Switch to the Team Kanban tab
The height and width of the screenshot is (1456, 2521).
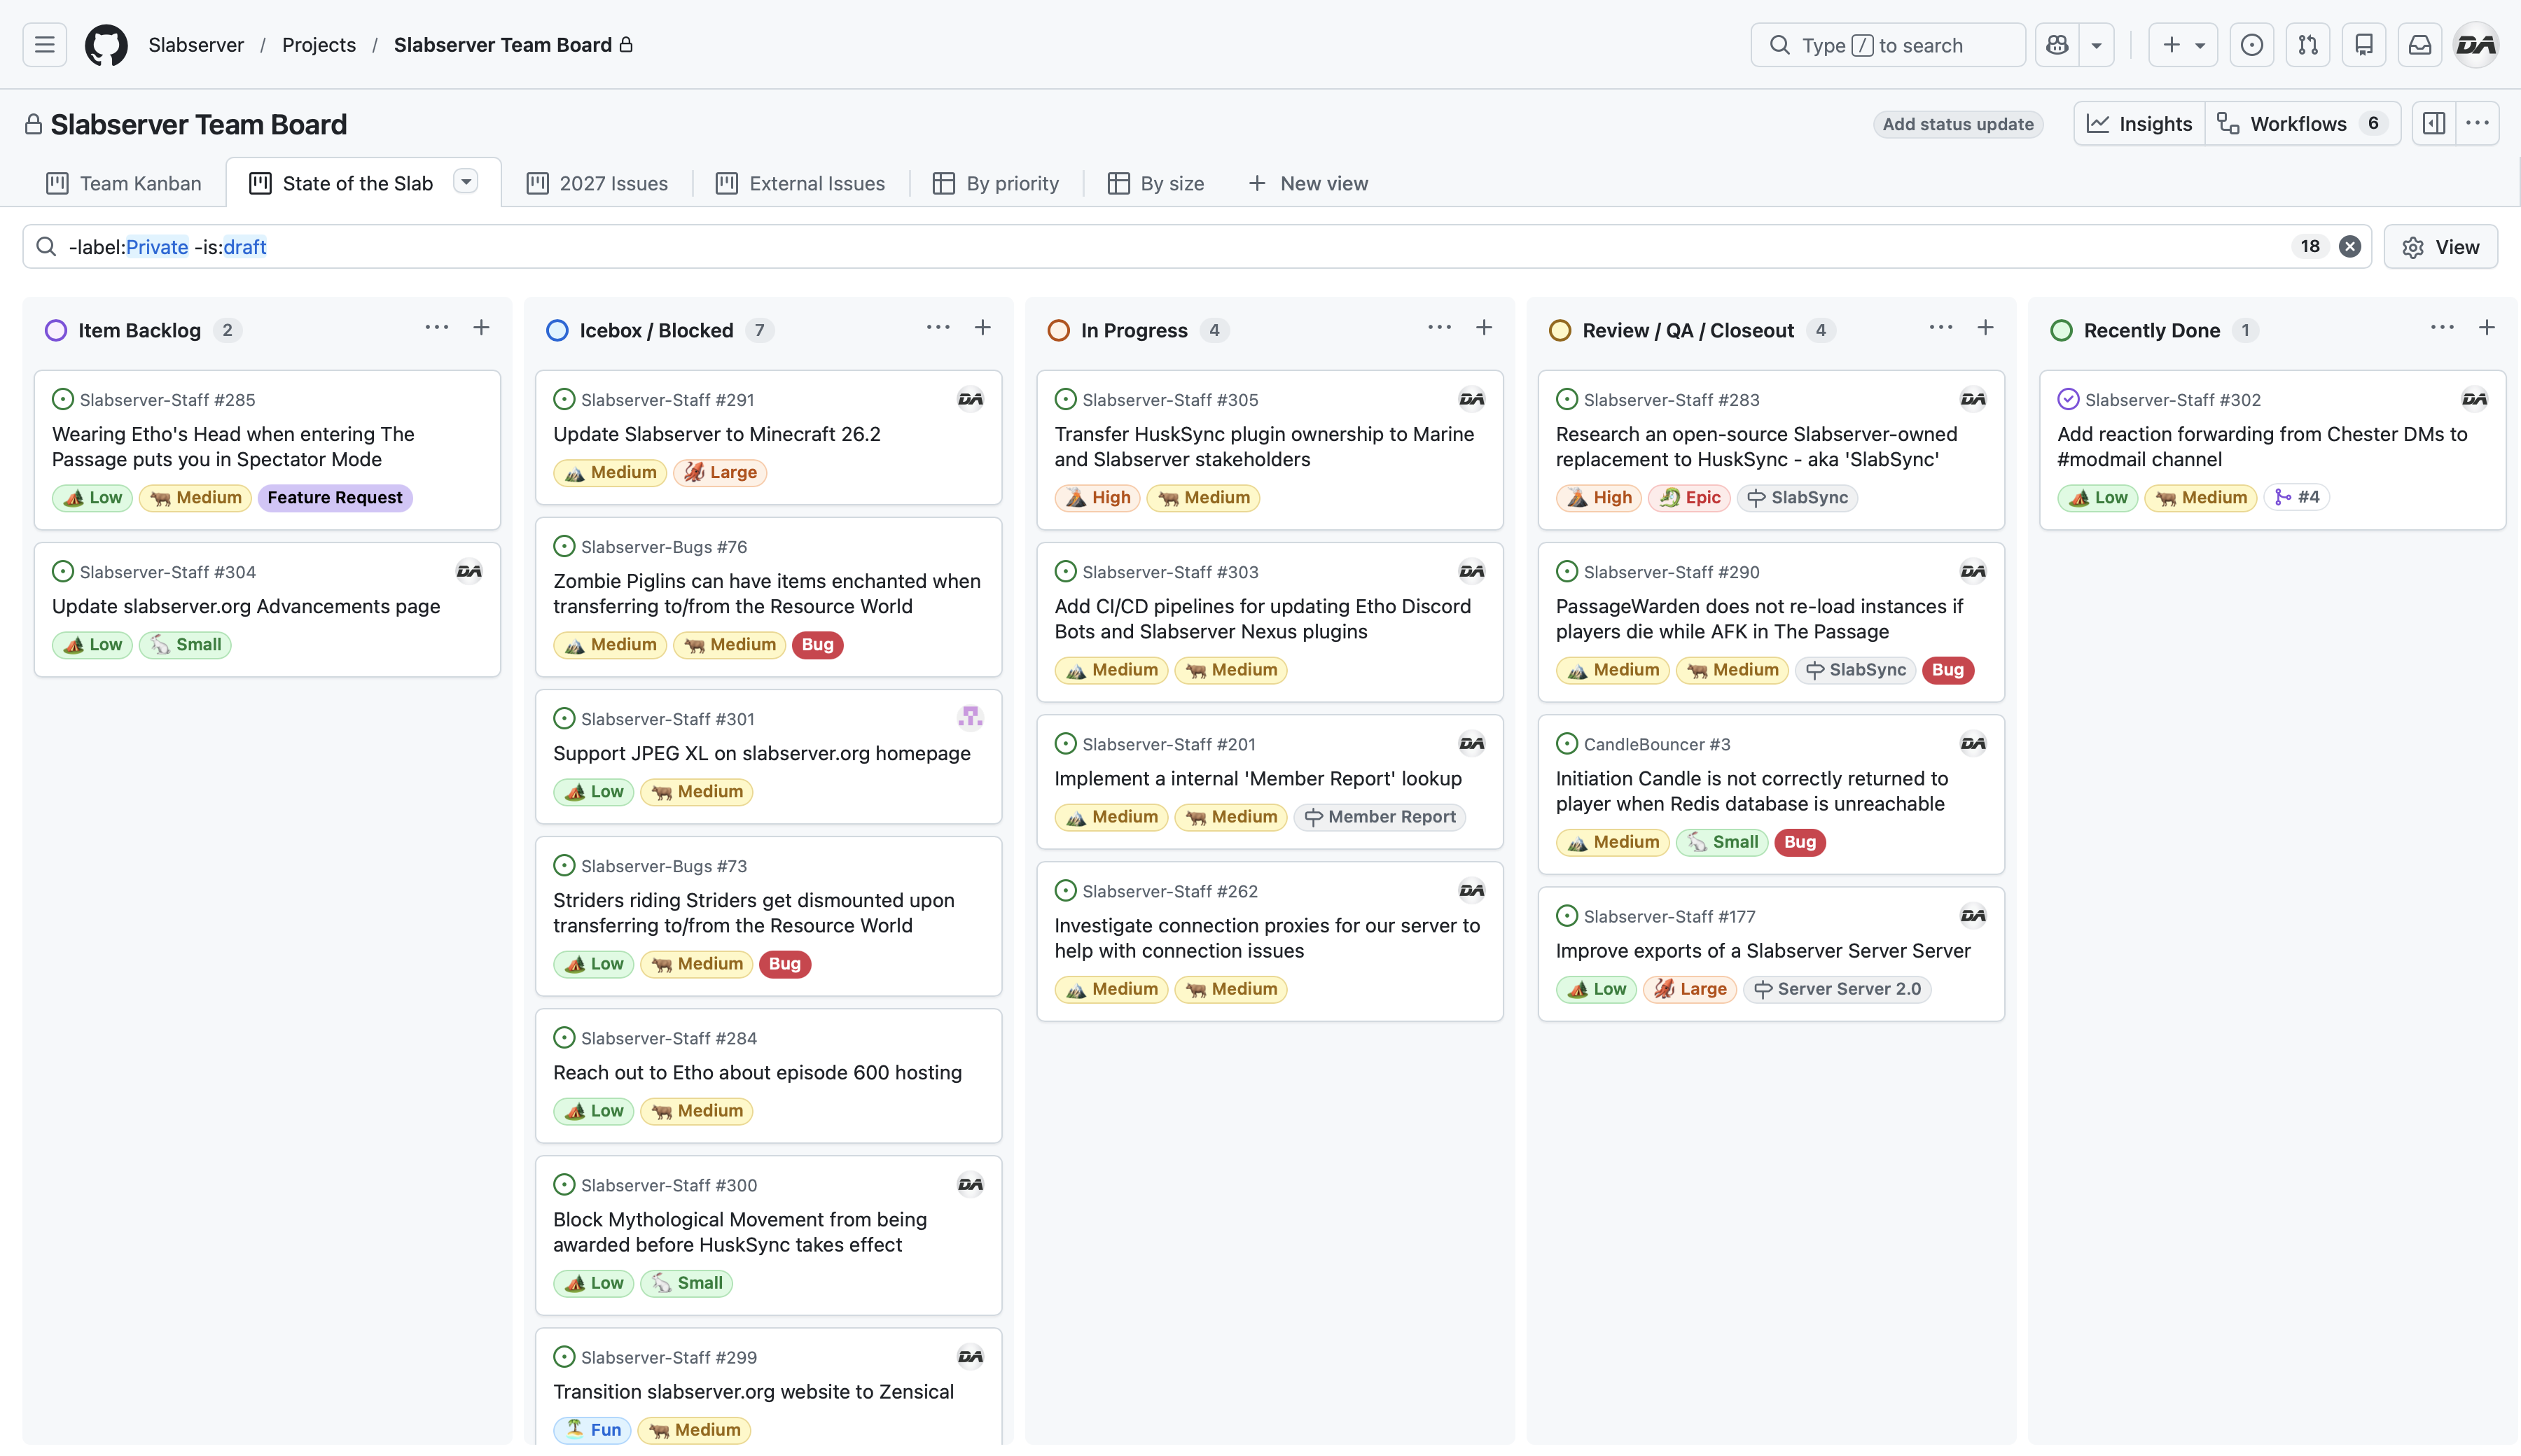(124, 183)
